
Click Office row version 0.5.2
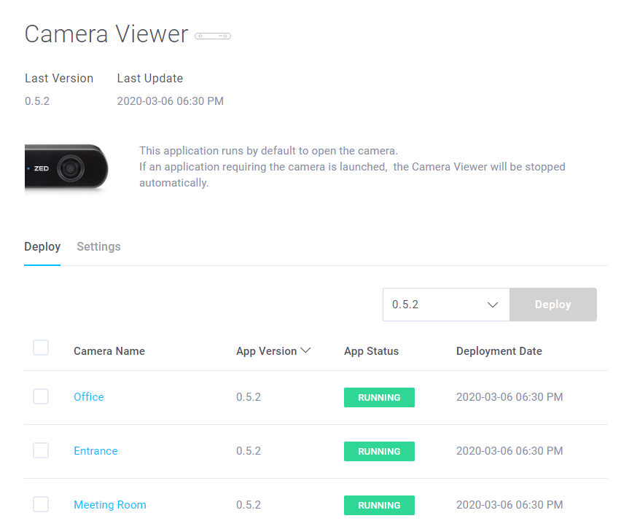[x=249, y=396]
